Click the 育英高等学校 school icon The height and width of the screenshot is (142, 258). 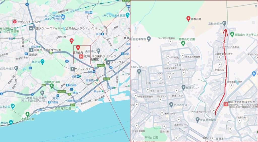click(x=198, y=120)
